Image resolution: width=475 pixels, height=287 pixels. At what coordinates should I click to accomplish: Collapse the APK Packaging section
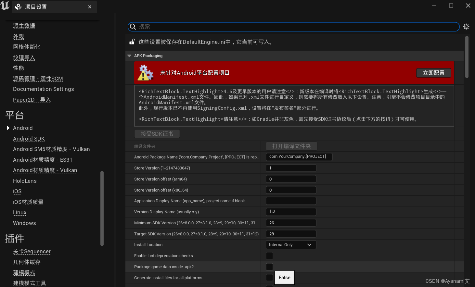(x=129, y=56)
